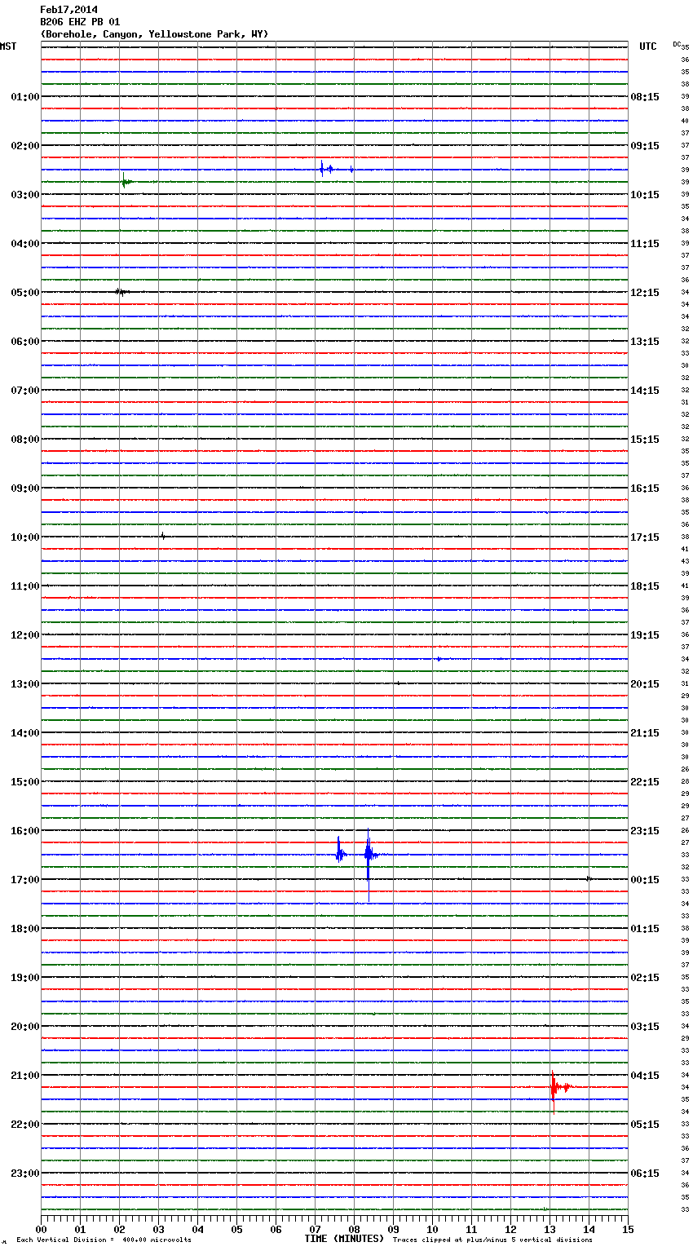Click the 00:15 UTC row label
This screenshot has width=693, height=1251.
point(645,880)
